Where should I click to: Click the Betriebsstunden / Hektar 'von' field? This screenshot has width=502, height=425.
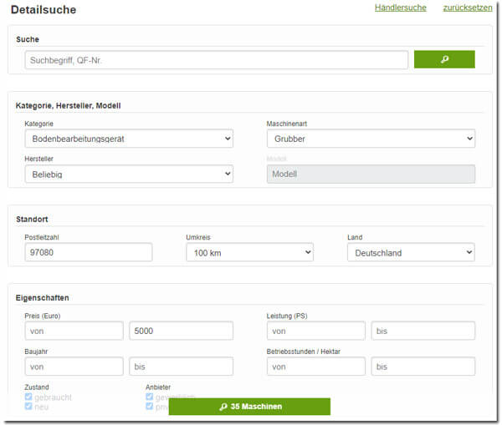point(315,366)
